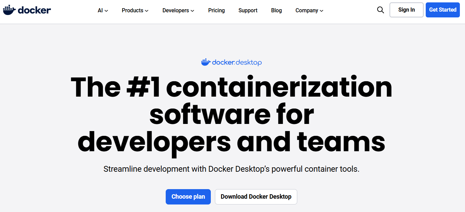Expand the Company dropdown menu
This screenshot has width=465, height=212.
pos(309,11)
